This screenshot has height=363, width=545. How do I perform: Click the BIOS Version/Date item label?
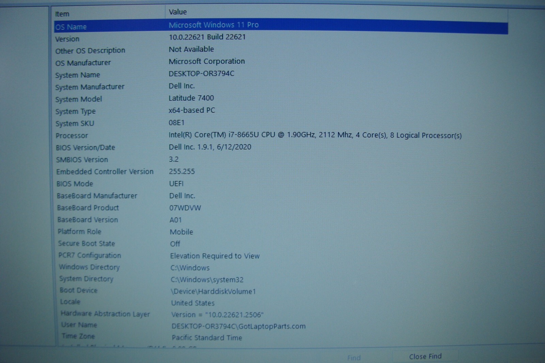85,148
